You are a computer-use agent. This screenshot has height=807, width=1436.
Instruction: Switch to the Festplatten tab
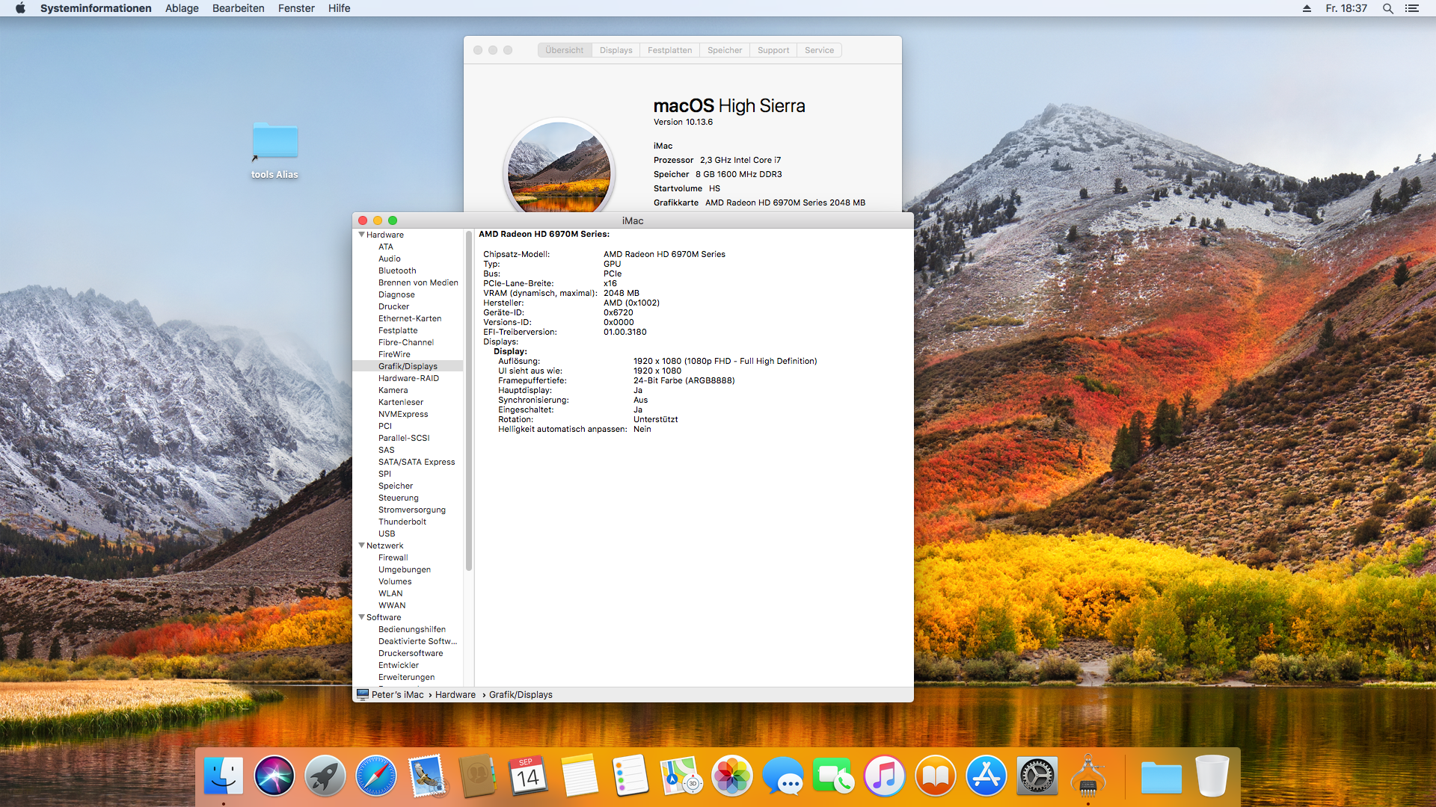pos(669,50)
